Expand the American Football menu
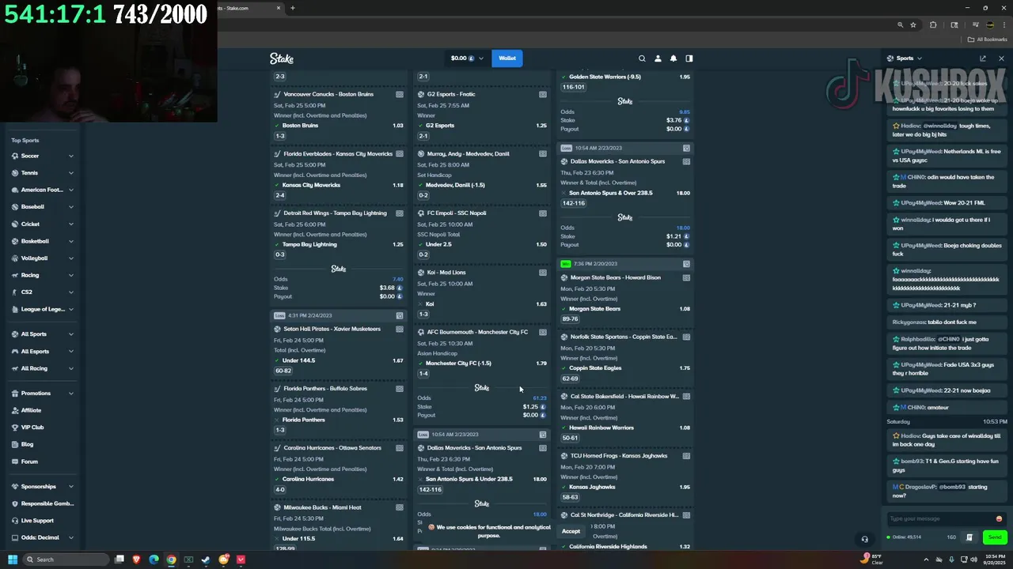 [70, 190]
